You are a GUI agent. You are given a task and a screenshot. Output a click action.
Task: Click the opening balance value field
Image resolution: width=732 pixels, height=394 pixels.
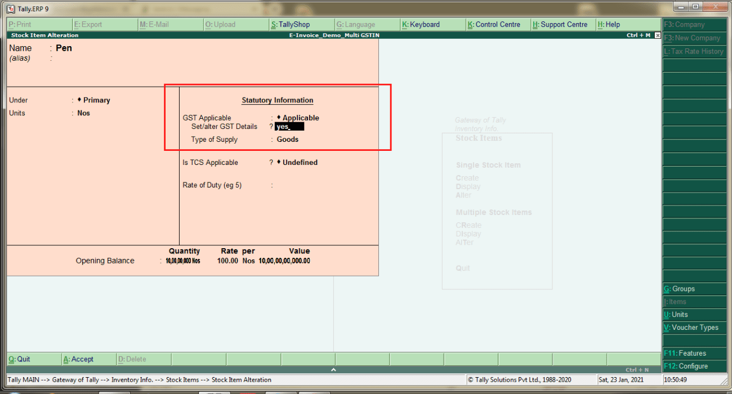tap(284, 261)
